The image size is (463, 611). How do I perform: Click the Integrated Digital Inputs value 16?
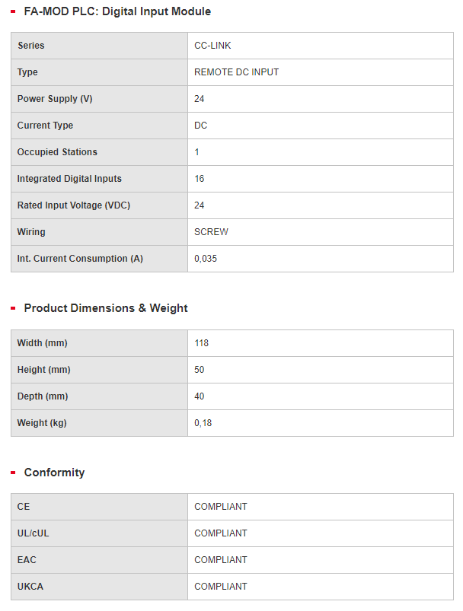click(200, 179)
